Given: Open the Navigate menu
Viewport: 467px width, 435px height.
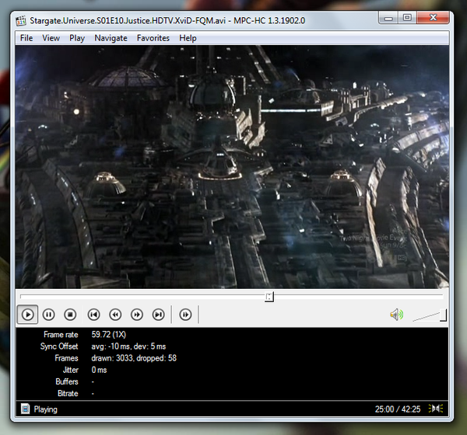Looking at the screenshot, I should [x=111, y=38].
